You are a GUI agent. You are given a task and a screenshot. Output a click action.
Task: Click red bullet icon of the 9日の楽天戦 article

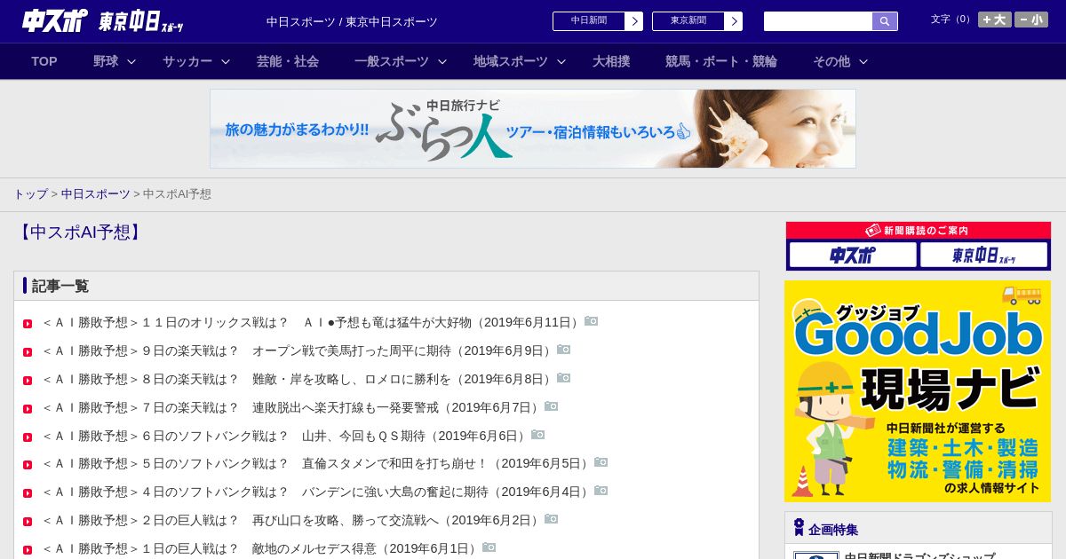[28, 352]
